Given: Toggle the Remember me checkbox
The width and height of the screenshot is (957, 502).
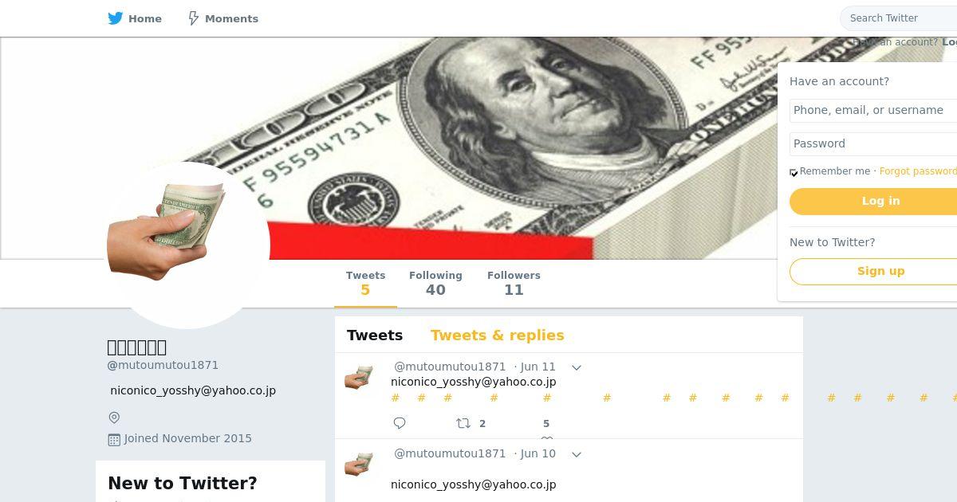Looking at the screenshot, I should click(794, 172).
